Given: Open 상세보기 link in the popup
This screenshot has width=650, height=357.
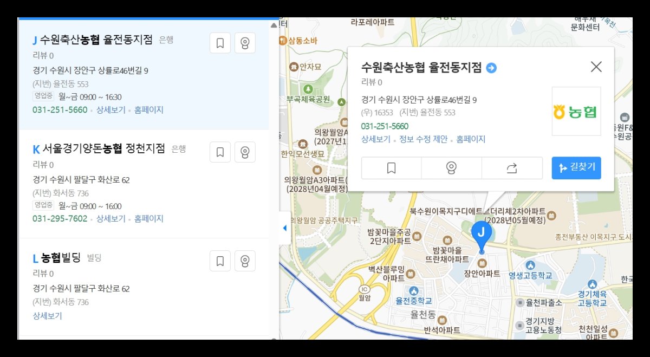Looking at the screenshot, I should pyautogui.click(x=376, y=139).
